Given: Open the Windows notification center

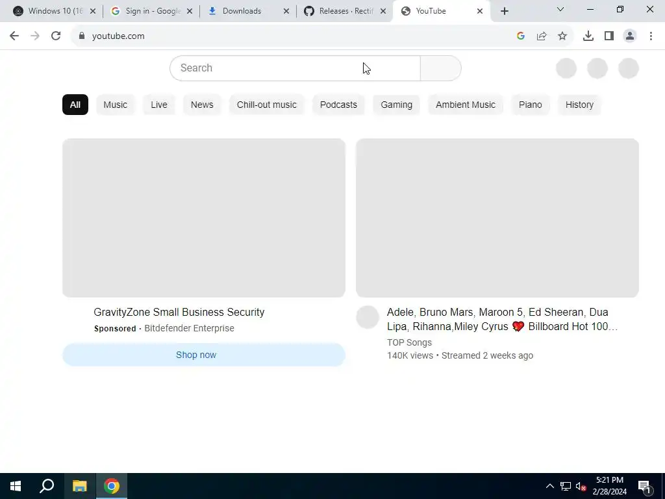Looking at the screenshot, I should tap(644, 487).
